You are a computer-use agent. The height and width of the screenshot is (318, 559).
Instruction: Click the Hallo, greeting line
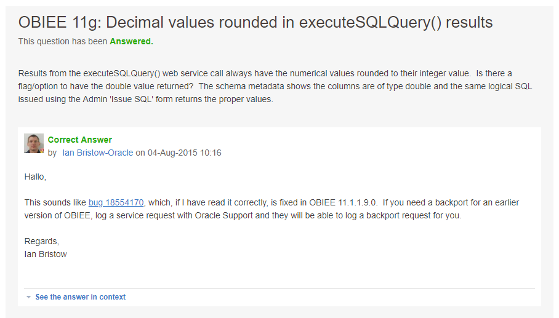click(x=35, y=177)
